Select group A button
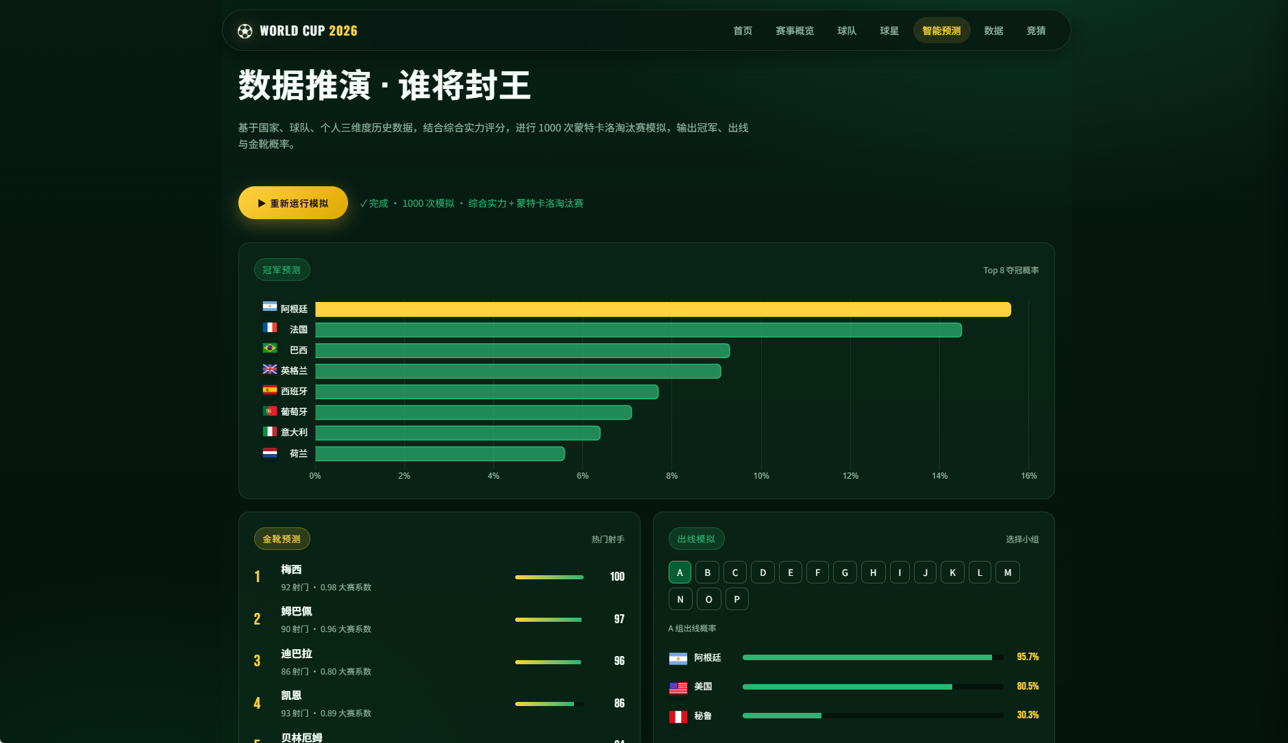 point(680,572)
